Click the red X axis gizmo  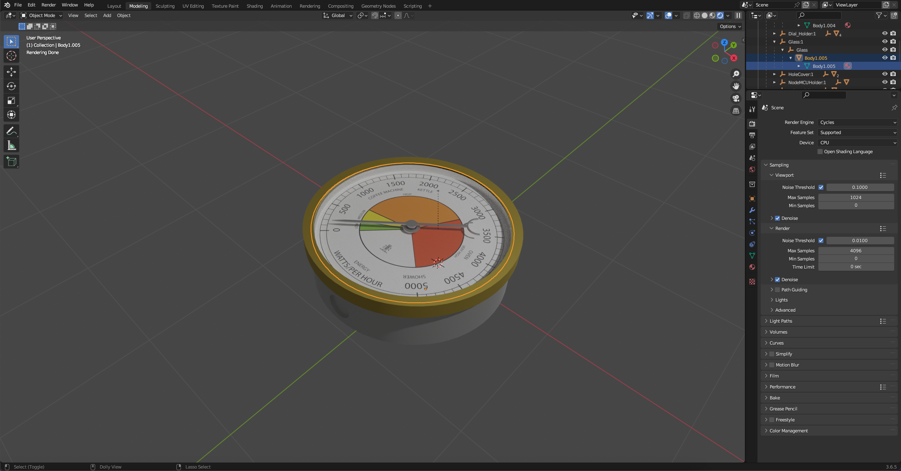click(734, 58)
